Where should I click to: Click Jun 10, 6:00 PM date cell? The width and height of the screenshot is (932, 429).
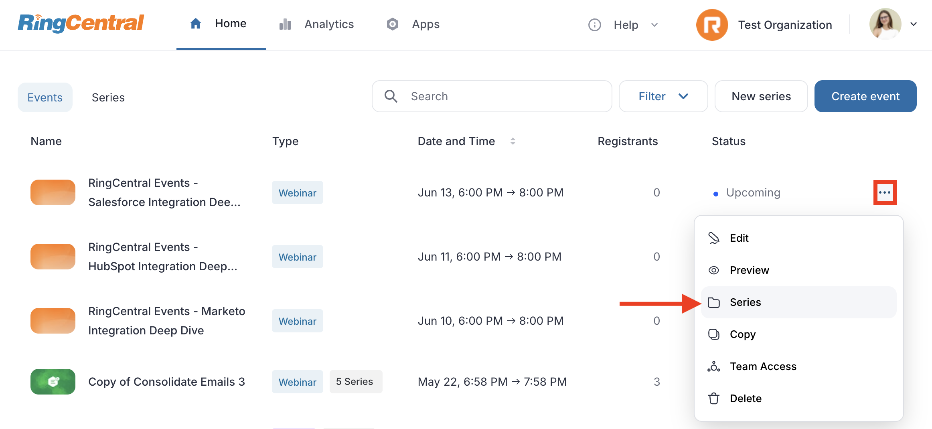[490, 321]
